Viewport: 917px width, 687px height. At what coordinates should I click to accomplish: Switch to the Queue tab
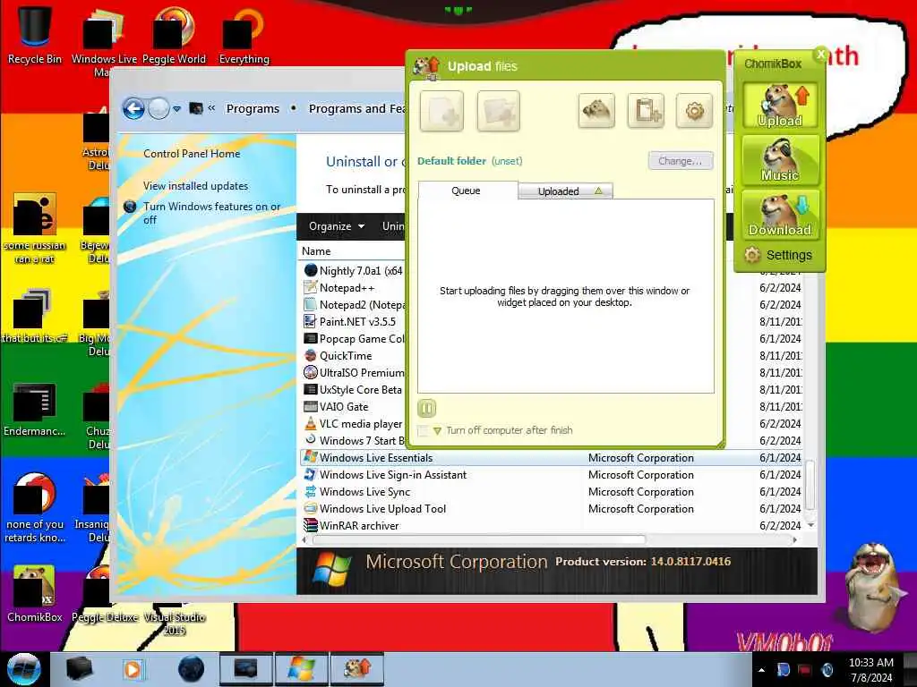click(x=466, y=191)
